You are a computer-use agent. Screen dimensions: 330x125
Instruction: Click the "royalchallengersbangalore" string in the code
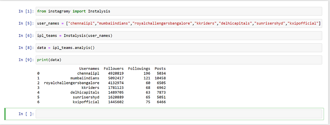[162, 24]
